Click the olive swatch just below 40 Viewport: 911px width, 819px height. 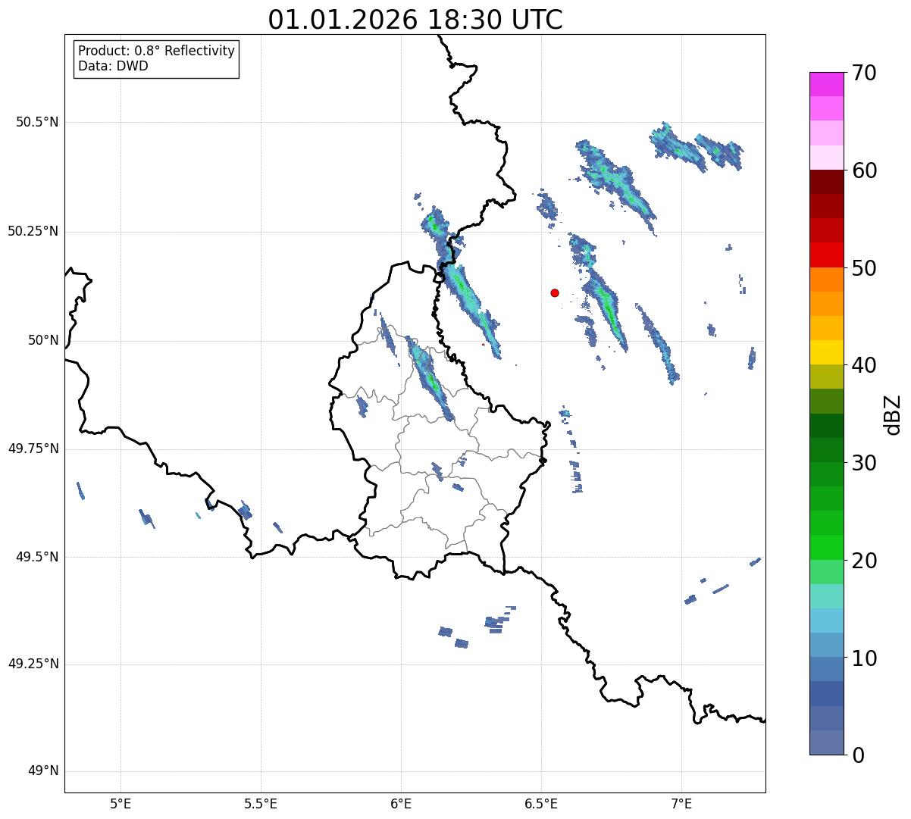[826, 377]
